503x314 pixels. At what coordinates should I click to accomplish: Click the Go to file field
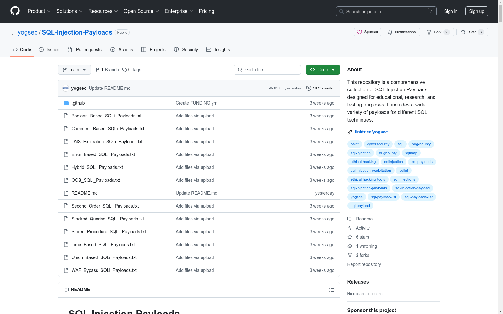(267, 70)
